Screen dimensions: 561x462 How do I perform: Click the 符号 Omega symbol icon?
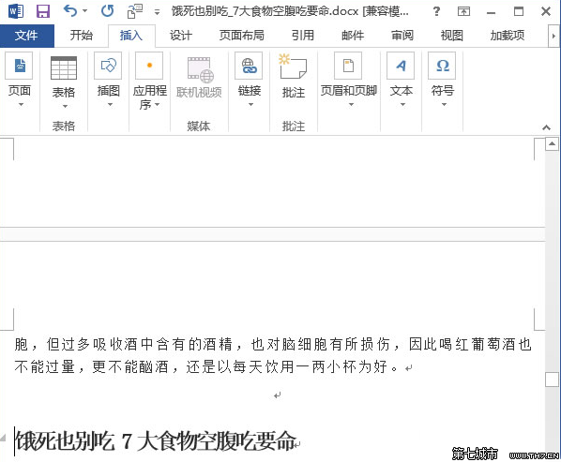pyautogui.click(x=442, y=66)
